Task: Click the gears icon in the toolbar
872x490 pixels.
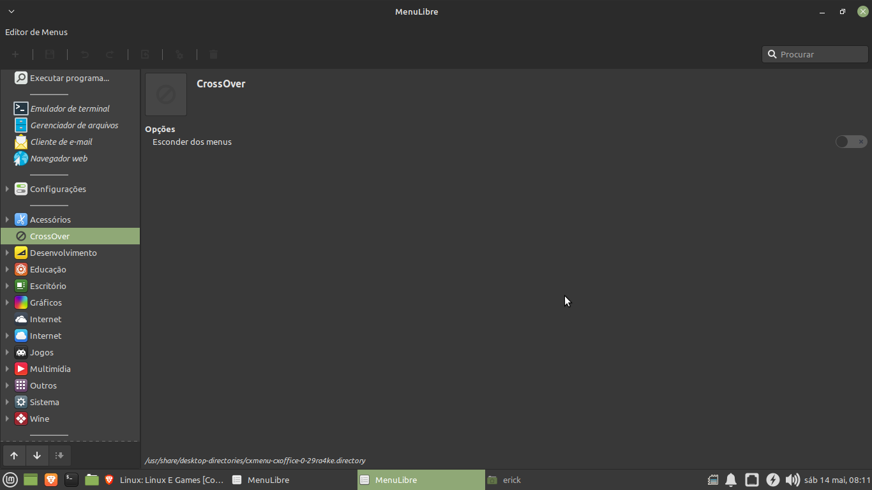Action: 179,55
